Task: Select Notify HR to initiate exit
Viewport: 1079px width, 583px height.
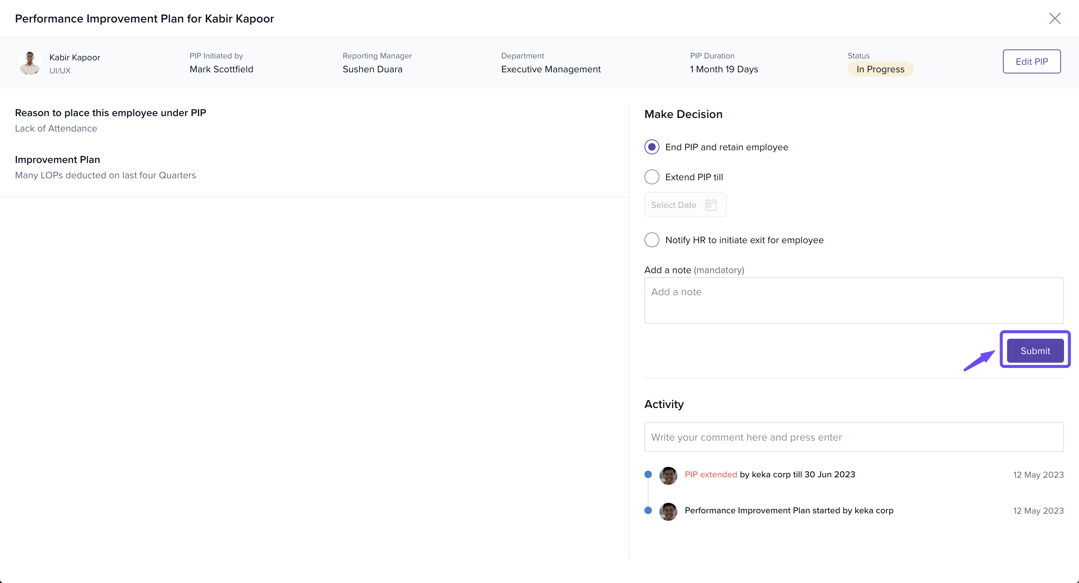Action: pyautogui.click(x=652, y=240)
